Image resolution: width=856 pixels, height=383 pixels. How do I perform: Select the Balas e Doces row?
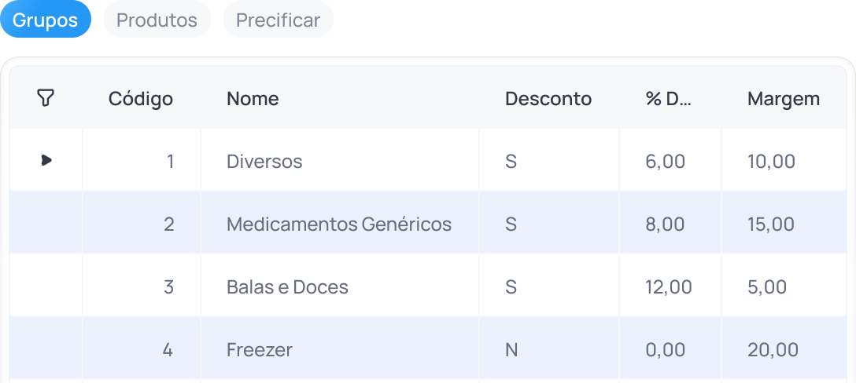pyautogui.click(x=287, y=287)
